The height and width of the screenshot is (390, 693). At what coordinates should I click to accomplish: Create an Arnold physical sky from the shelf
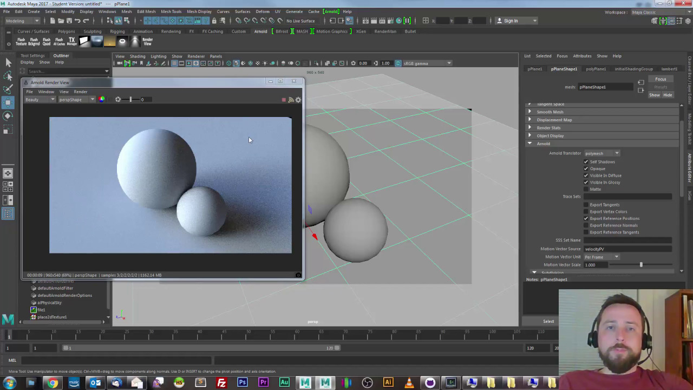coord(109,42)
